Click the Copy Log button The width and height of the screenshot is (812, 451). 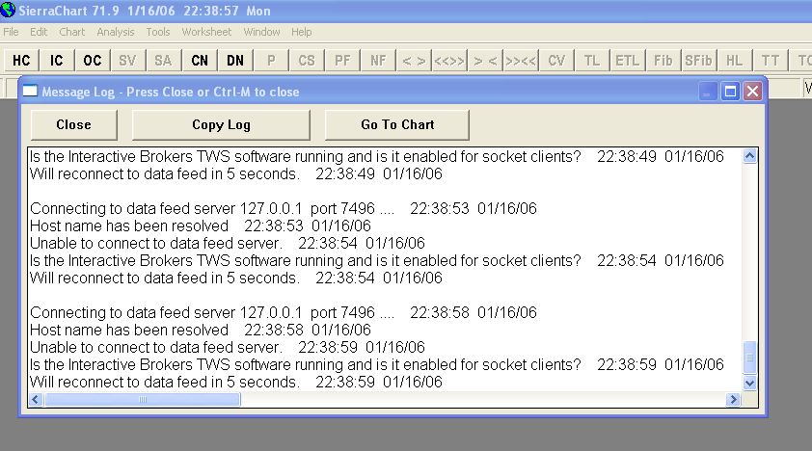point(221,124)
